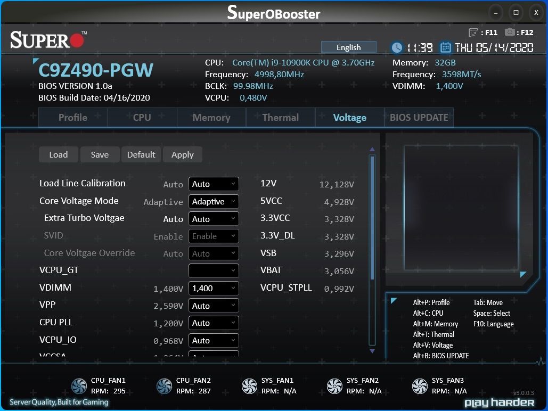The image size is (548, 411).
Task: Click the 3.3V_DL reading 3,328V
Action: pyautogui.click(x=339, y=236)
